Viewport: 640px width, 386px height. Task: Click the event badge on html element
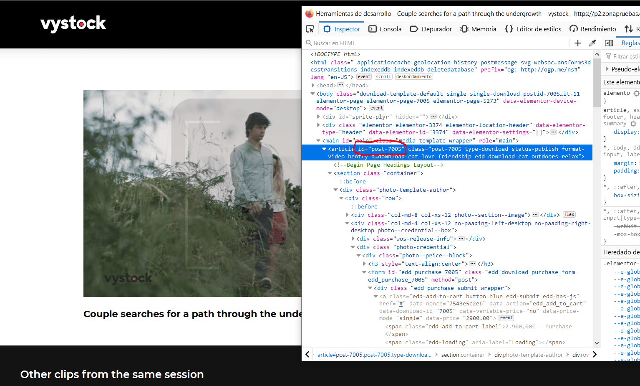coord(364,77)
